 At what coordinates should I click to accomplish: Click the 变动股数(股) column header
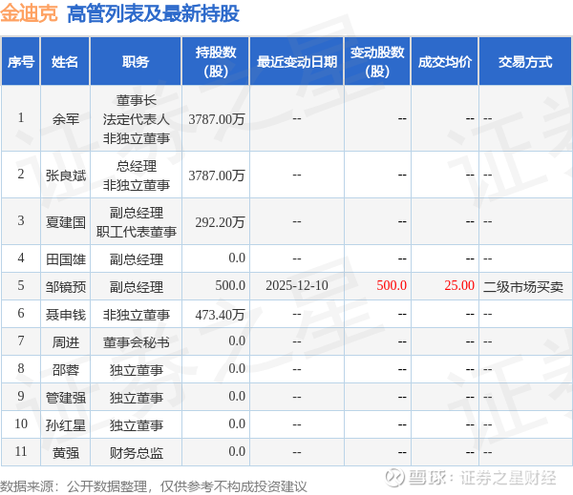point(377,61)
